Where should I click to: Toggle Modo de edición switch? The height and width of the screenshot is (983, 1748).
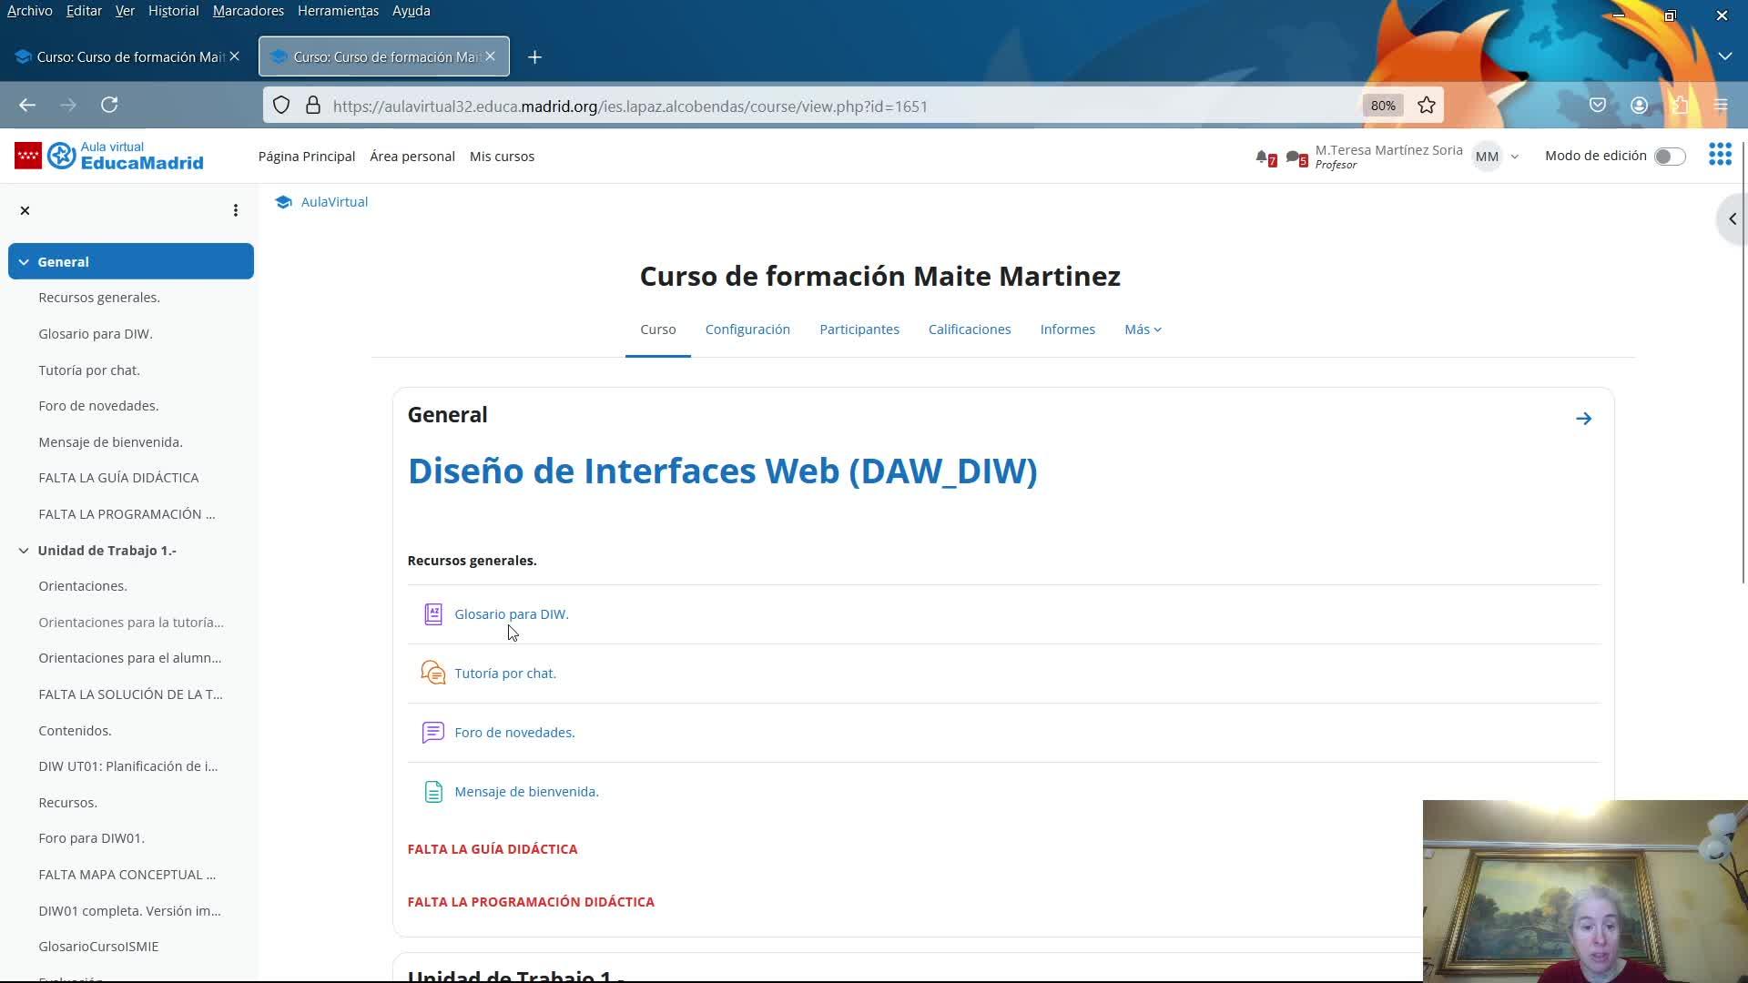[x=1670, y=157]
